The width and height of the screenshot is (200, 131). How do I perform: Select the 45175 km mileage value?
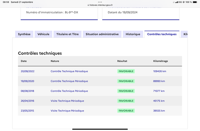[x=159, y=101]
